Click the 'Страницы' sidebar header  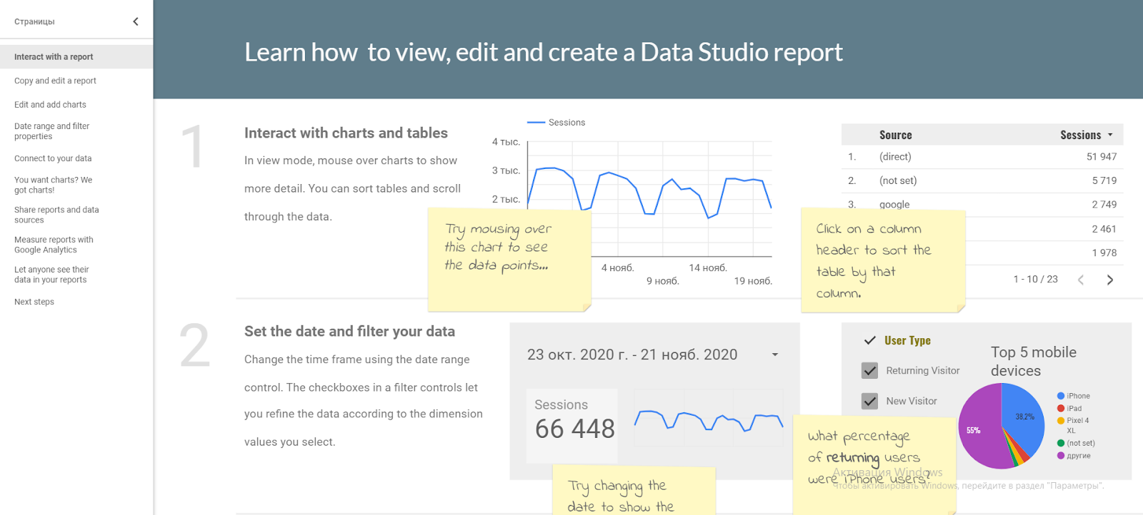[34, 22]
